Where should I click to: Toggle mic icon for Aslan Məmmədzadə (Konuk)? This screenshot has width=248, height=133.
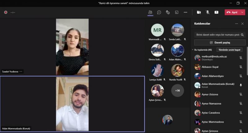(241, 85)
